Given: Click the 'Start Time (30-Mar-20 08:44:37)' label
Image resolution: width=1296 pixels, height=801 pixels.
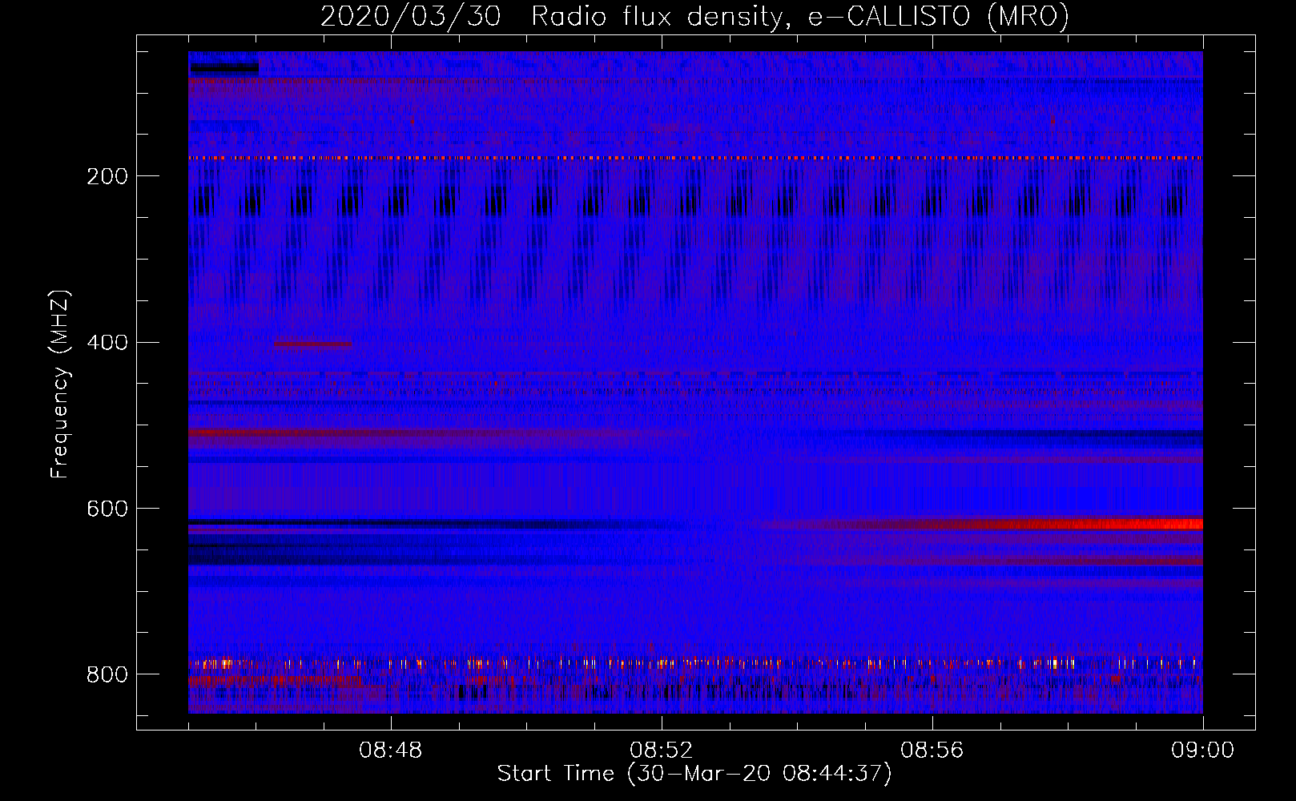Looking at the screenshot, I should pos(694,774).
